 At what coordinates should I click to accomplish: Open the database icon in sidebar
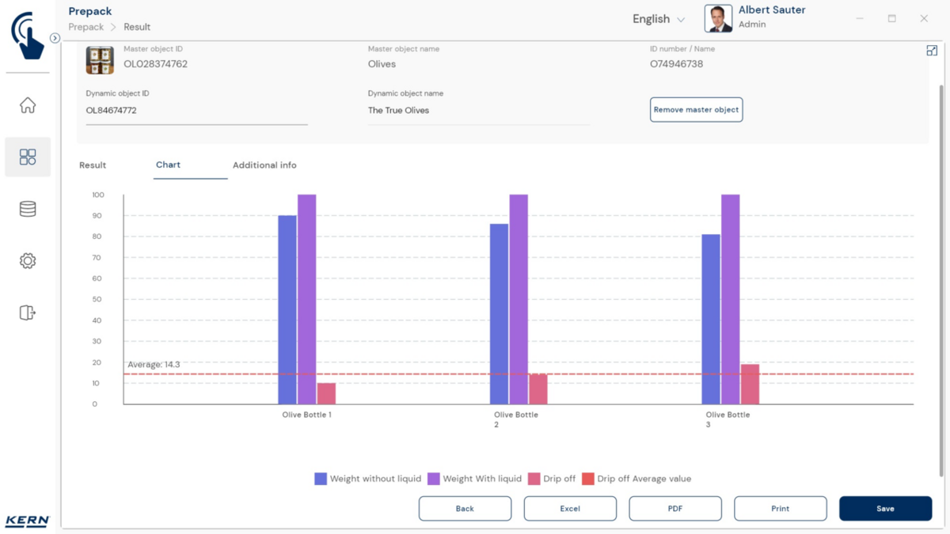point(28,209)
